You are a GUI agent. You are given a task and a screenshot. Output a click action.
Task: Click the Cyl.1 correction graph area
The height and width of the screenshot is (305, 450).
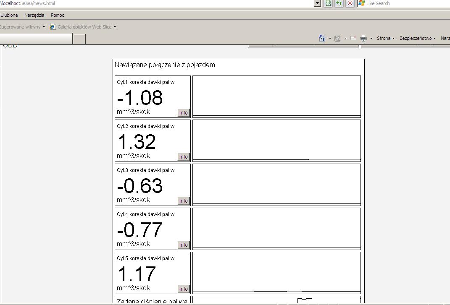point(276,96)
